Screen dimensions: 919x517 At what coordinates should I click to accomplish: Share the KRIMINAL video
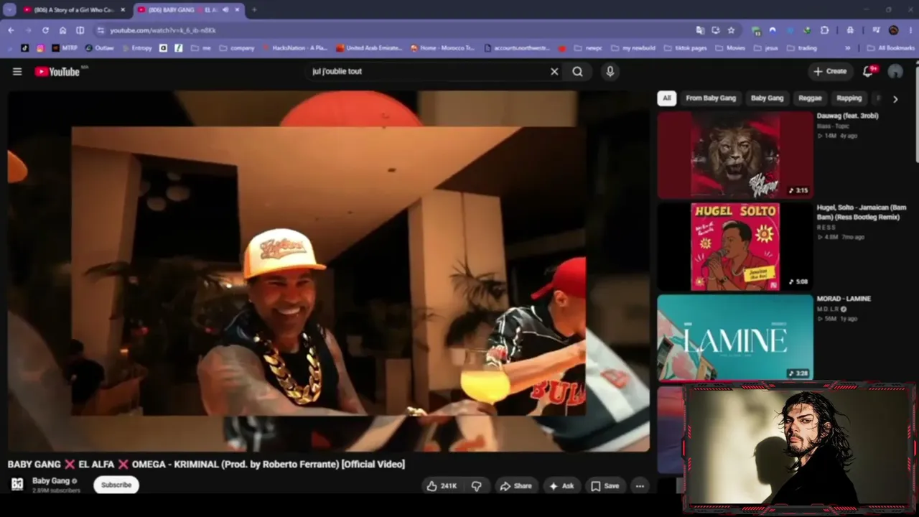click(516, 486)
